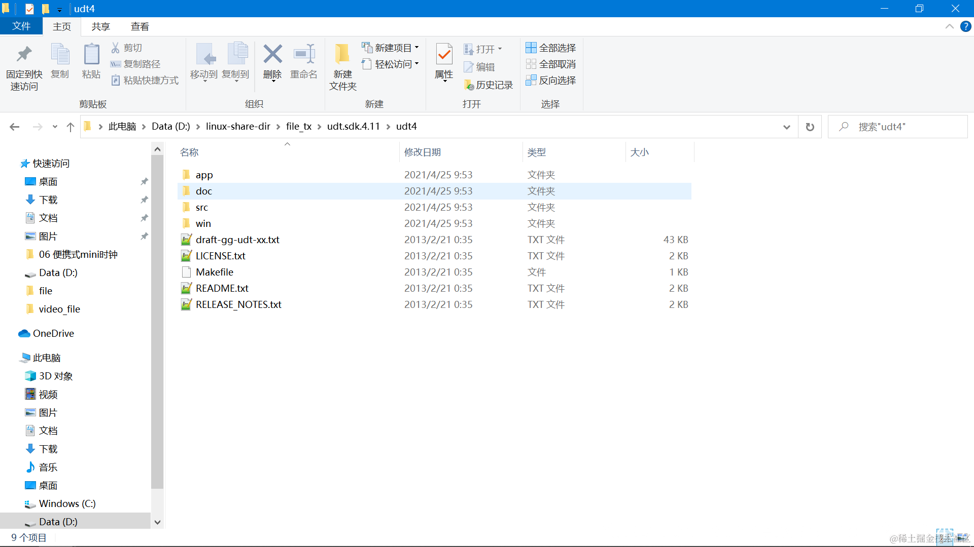Click the Up one level arrow
974x547 pixels.
coord(71,127)
